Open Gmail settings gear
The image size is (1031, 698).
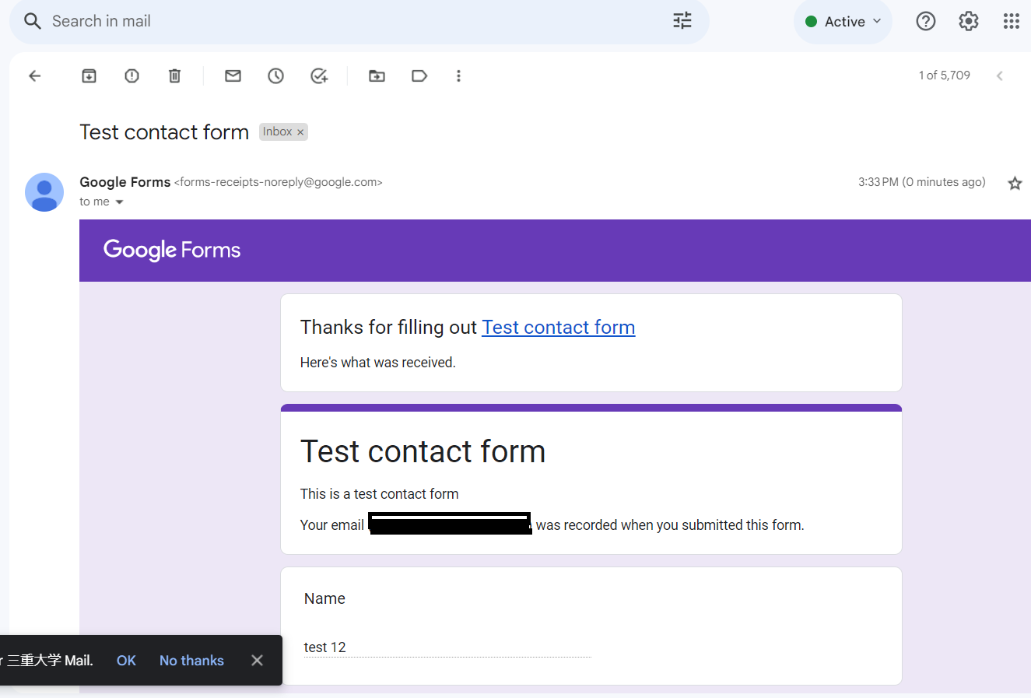[969, 21]
